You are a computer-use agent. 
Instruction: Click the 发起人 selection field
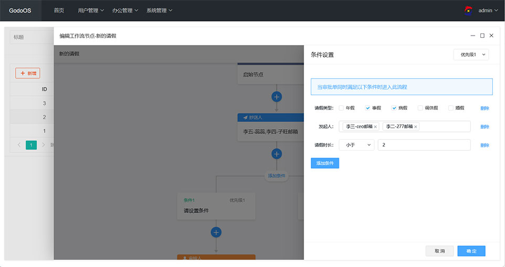pos(405,127)
